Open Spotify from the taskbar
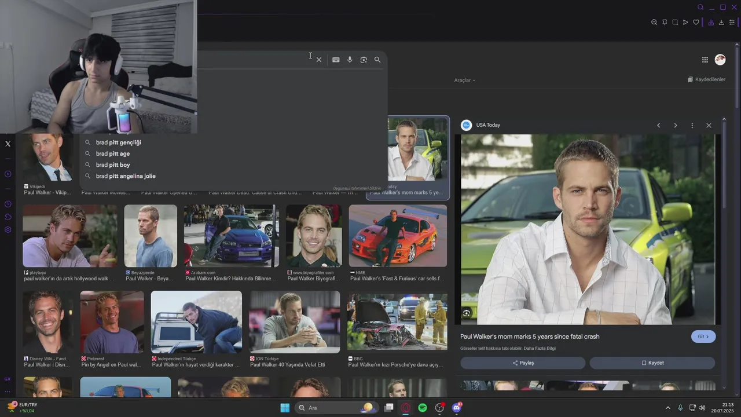This screenshot has width=741, height=417. tap(423, 408)
